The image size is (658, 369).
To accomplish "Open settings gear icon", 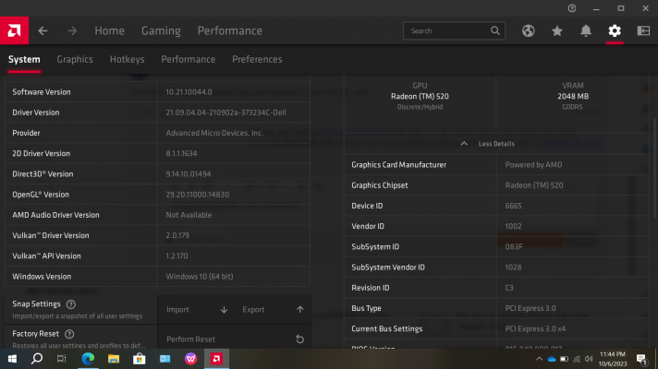I will coord(615,30).
